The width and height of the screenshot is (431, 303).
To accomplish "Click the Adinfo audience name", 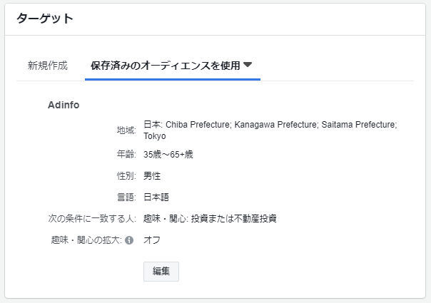I will pyautogui.click(x=64, y=105).
